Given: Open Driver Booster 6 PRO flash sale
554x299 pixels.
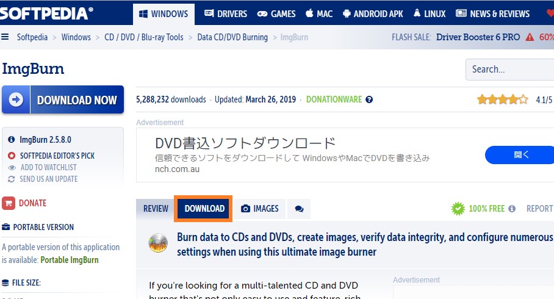Looking at the screenshot, I should [x=478, y=37].
